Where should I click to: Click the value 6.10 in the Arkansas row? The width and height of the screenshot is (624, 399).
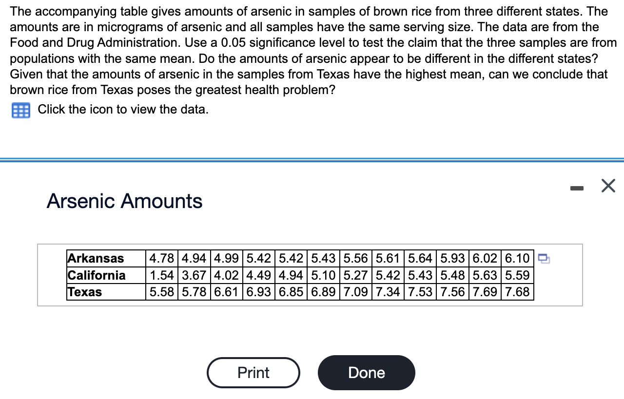coord(517,258)
